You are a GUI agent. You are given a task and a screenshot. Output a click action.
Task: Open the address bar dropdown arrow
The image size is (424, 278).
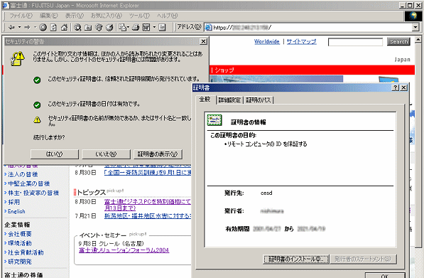click(415, 27)
